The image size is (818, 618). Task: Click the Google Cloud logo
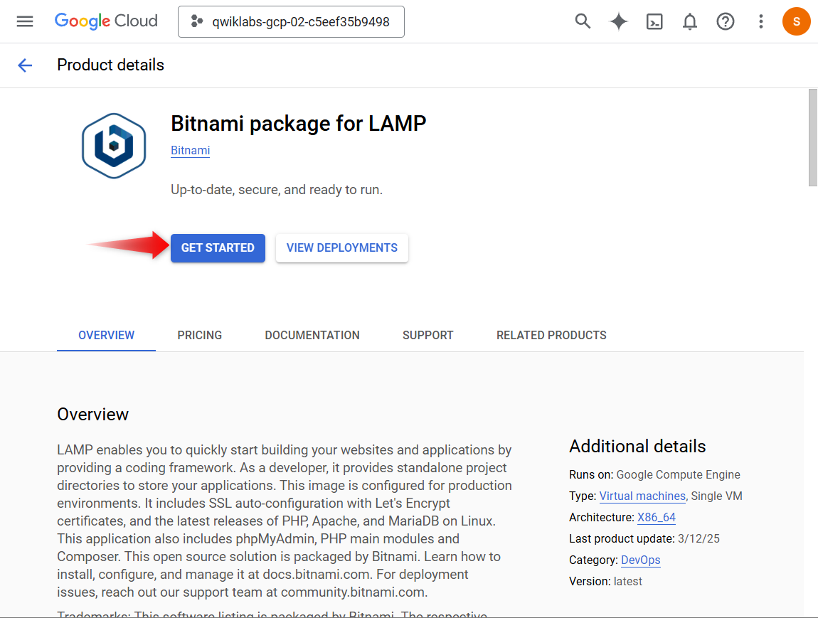(106, 21)
